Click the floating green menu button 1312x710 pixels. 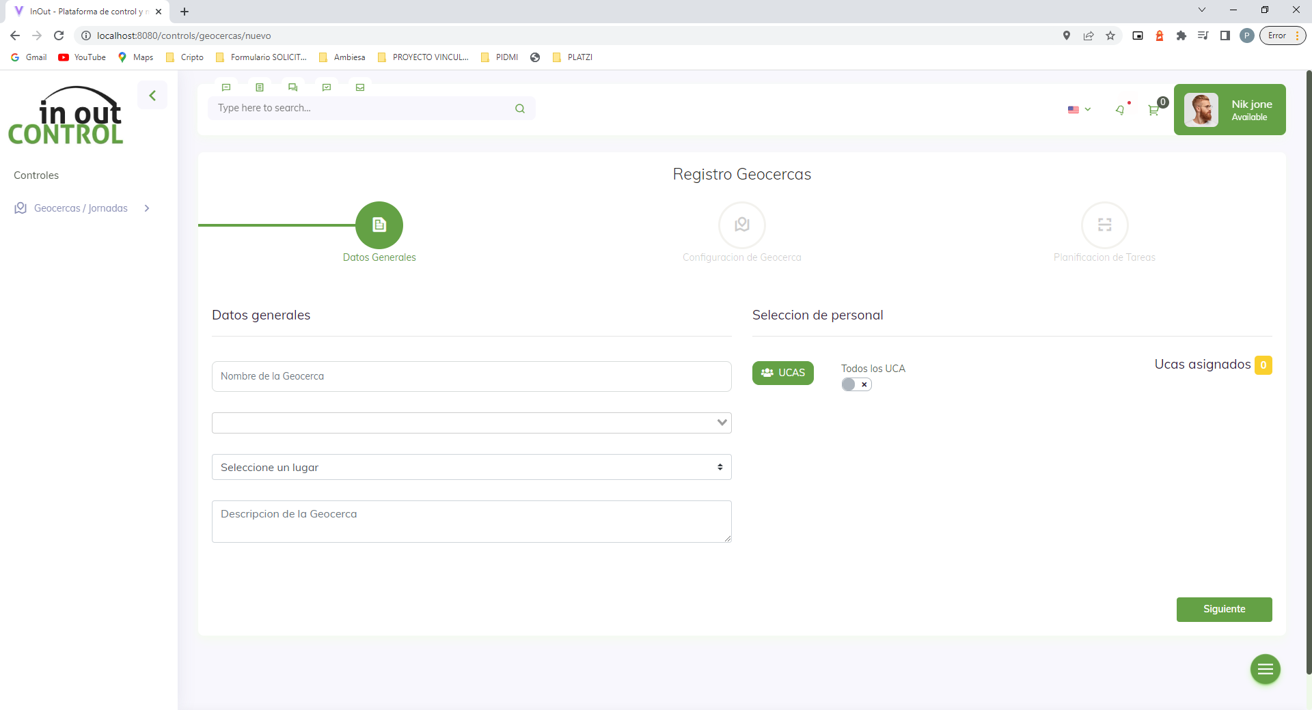click(x=1265, y=669)
